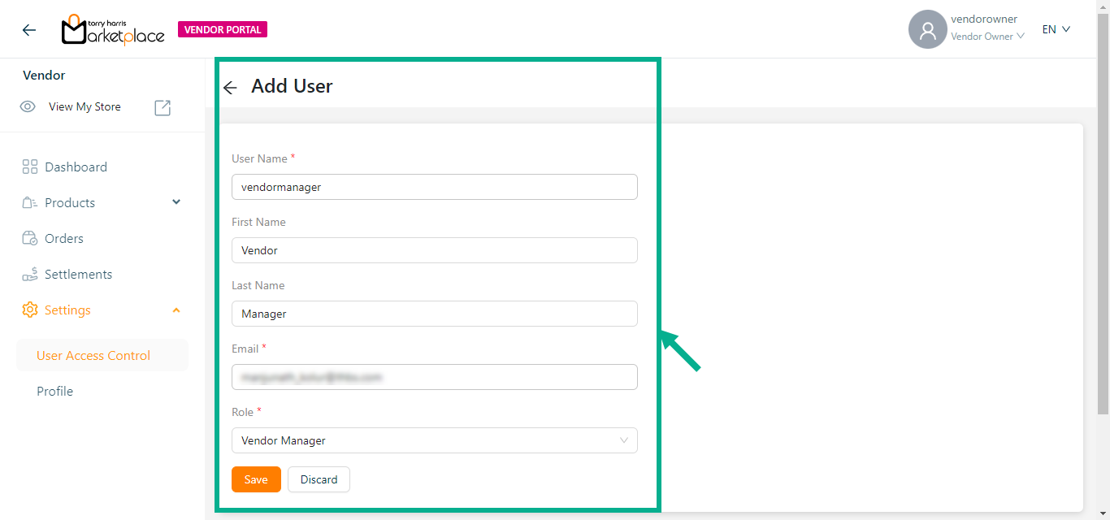Collapse the Settings submenu chevron
This screenshot has width=1110, height=520.
click(x=176, y=310)
